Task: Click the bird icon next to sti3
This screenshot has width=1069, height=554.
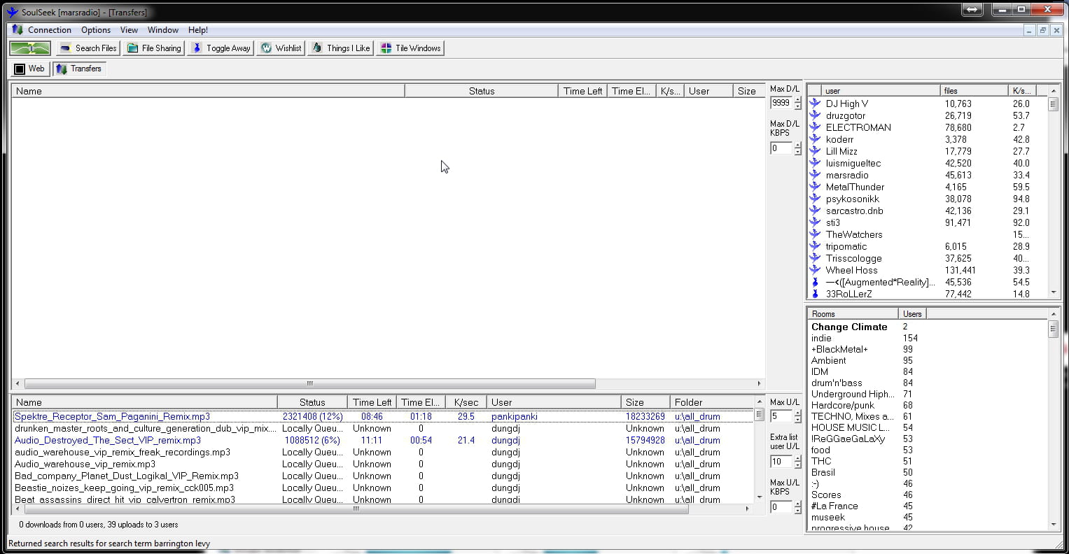Action: coord(815,222)
